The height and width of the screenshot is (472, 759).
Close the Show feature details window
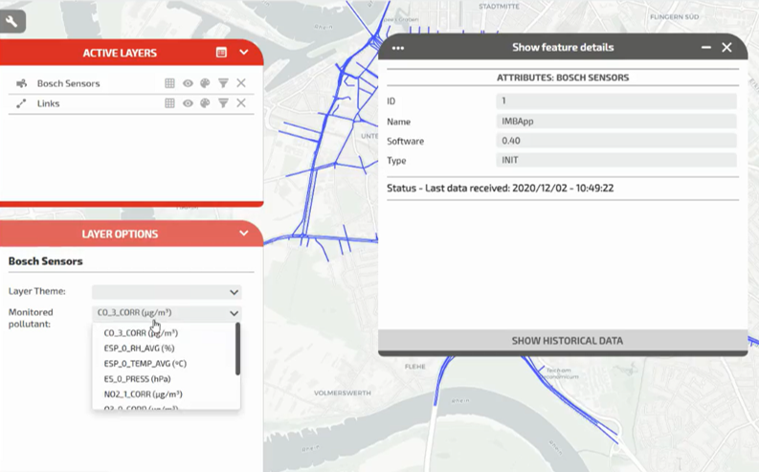(726, 48)
